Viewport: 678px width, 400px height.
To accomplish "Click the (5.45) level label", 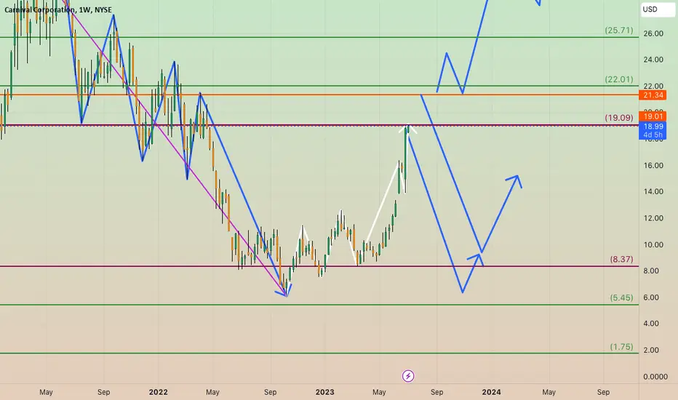I will point(621,297).
